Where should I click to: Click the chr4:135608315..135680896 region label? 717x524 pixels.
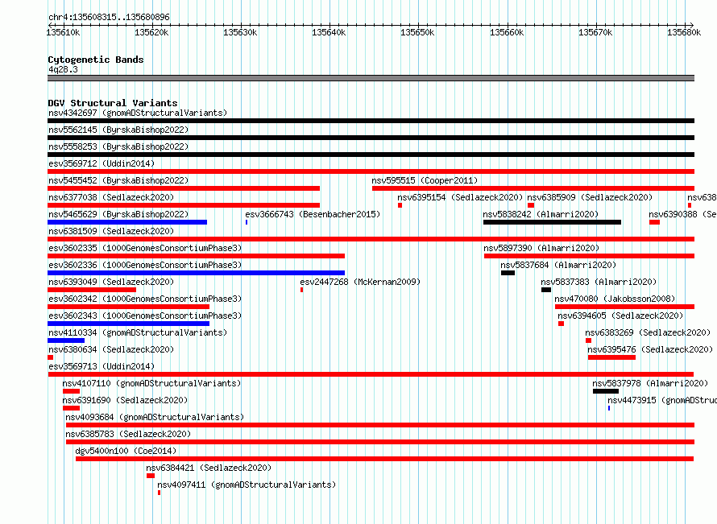109,17
